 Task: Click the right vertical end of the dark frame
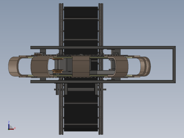pyautogui.click(x=174, y=64)
